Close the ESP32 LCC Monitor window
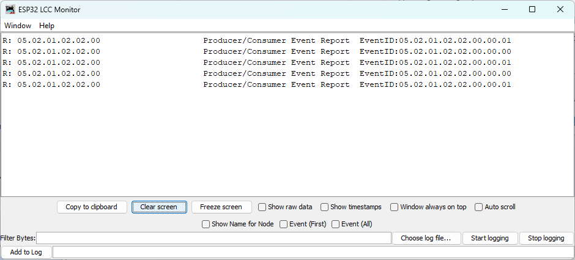 [560, 10]
